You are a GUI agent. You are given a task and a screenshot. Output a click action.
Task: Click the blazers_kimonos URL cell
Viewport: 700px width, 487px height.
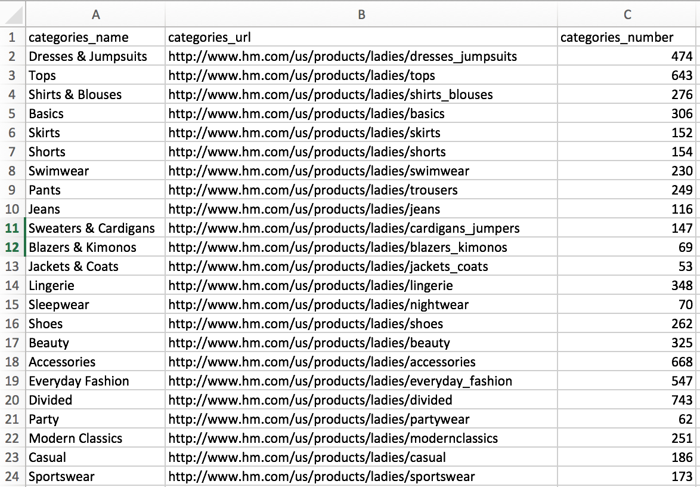361,247
